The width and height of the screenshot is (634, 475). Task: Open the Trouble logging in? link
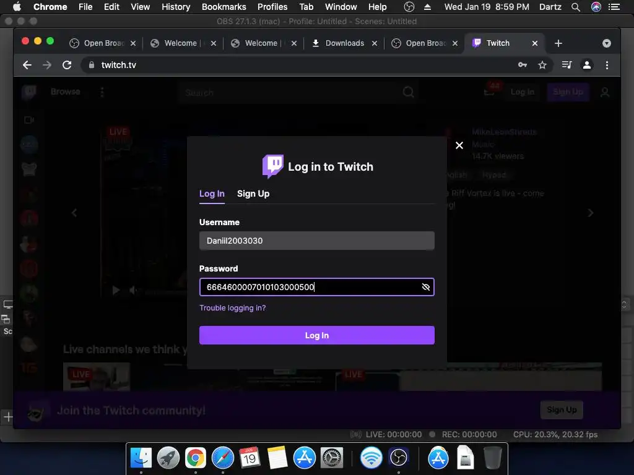point(233,308)
